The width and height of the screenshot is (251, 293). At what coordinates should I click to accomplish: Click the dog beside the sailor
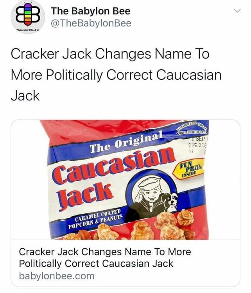171,202
